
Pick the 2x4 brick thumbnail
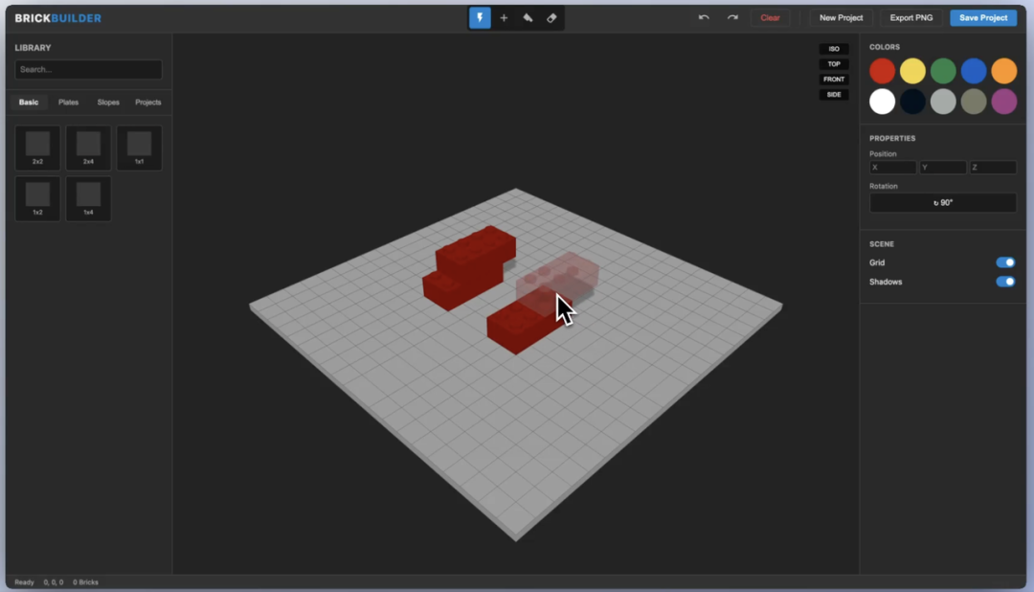click(88, 148)
